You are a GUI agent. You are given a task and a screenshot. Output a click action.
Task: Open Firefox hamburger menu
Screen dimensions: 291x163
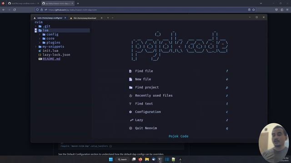pos(287,10)
